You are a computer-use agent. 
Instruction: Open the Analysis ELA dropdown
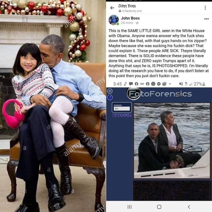pos(122,109)
